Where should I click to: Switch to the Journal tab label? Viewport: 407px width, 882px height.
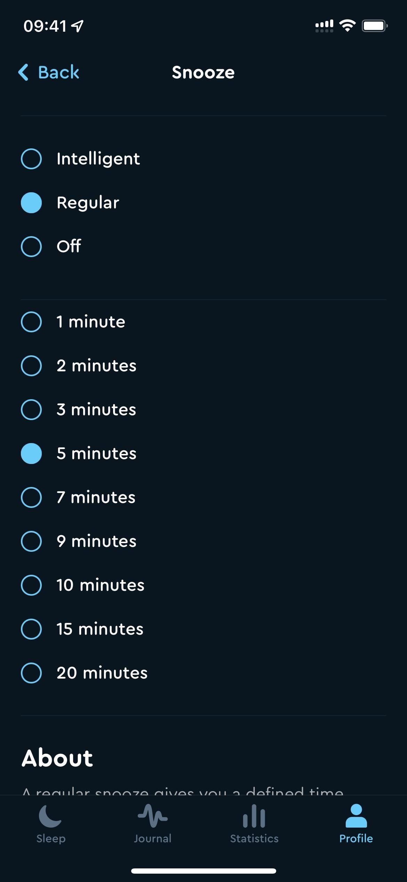tap(153, 838)
